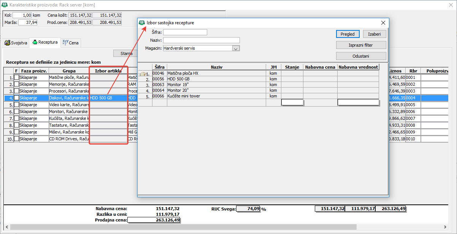
Task: Toggle checkbox for row 2 Memorije
Action: 16,84
